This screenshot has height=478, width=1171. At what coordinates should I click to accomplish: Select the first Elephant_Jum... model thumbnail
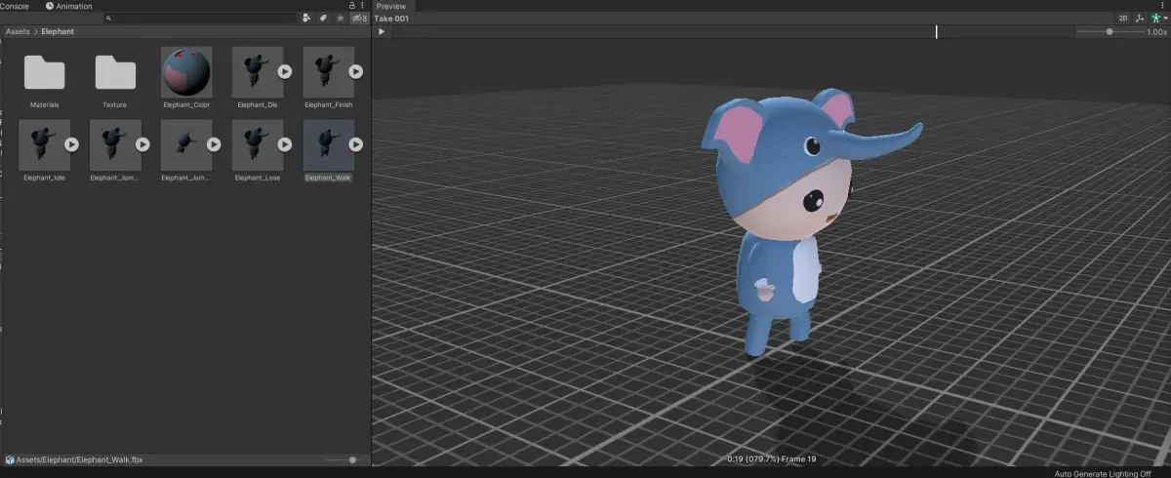pyautogui.click(x=115, y=144)
